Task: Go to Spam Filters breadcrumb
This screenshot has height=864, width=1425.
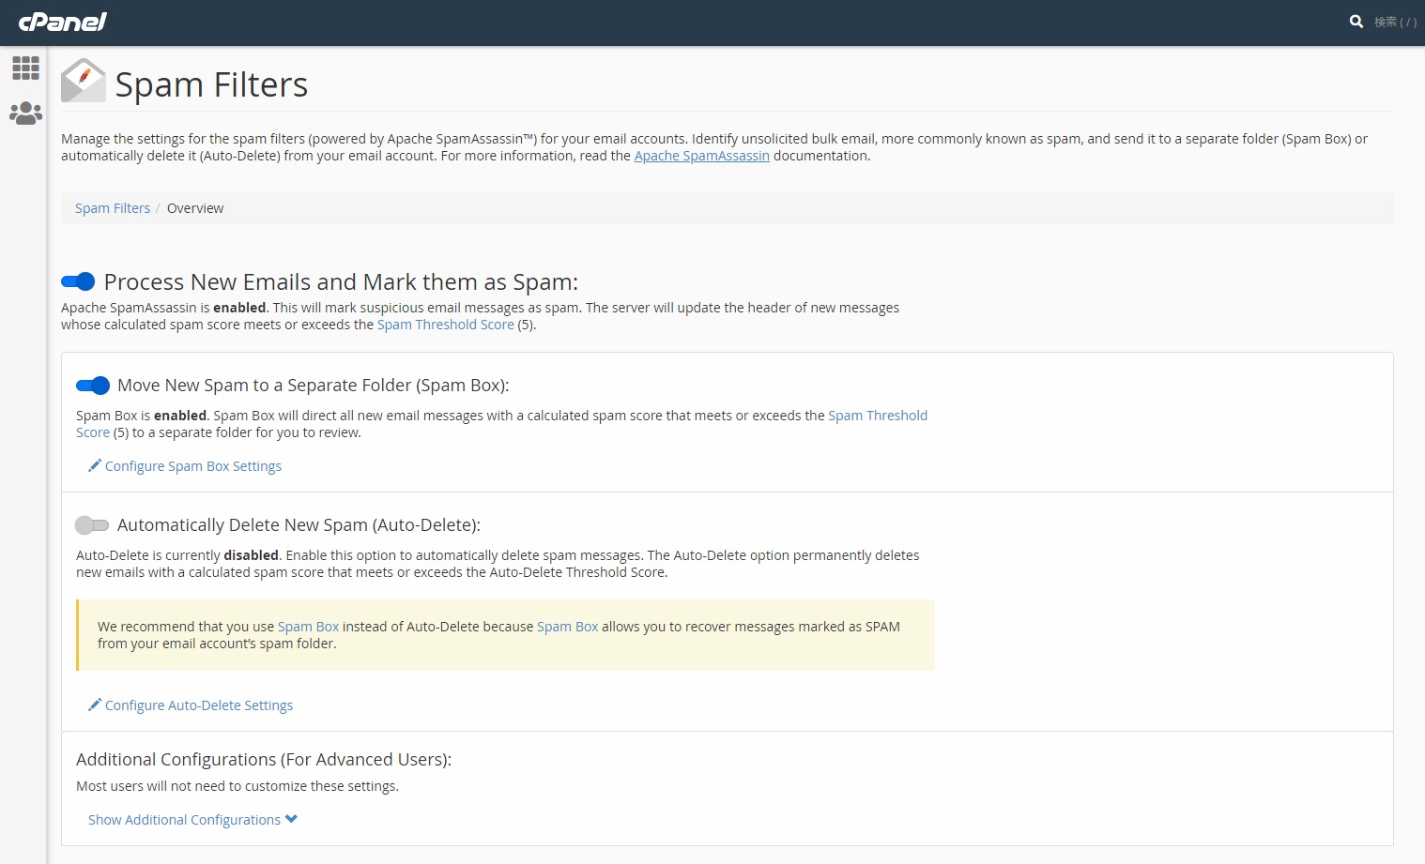Action: coord(113,208)
